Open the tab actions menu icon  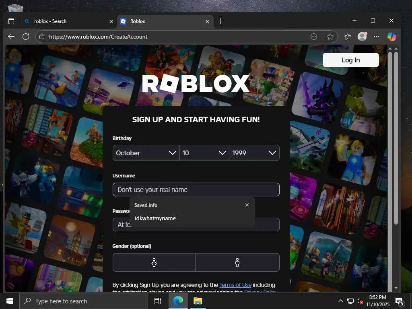click(x=11, y=21)
